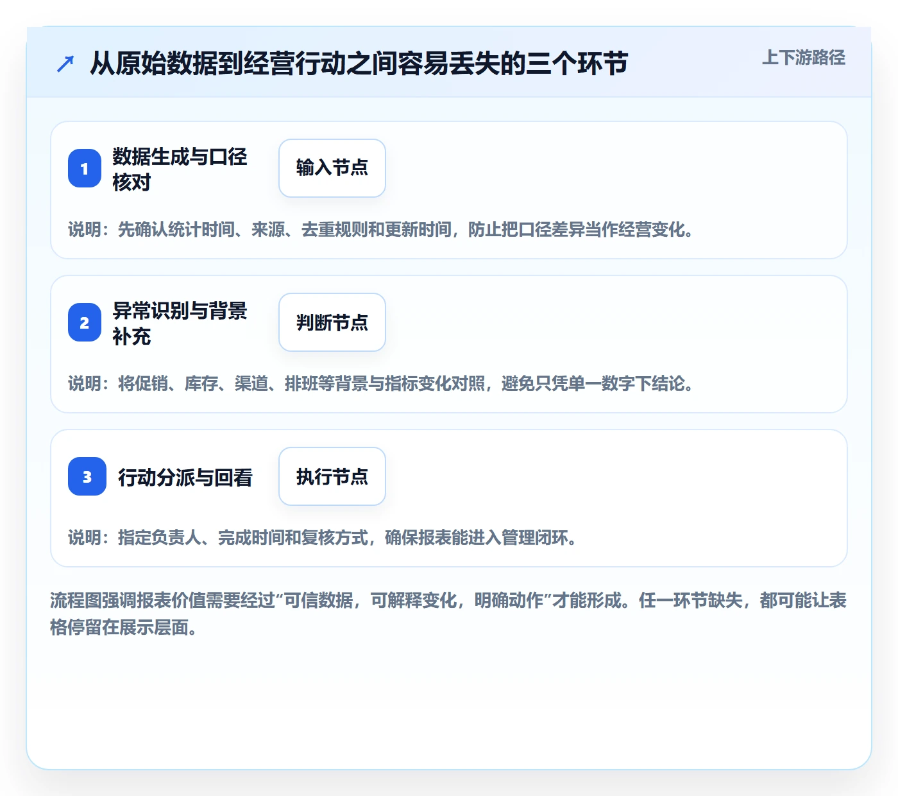Viewport: 898px width, 796px height.
Task: Click the description starting 说明：指定负责人
Action: click(323, 538)
